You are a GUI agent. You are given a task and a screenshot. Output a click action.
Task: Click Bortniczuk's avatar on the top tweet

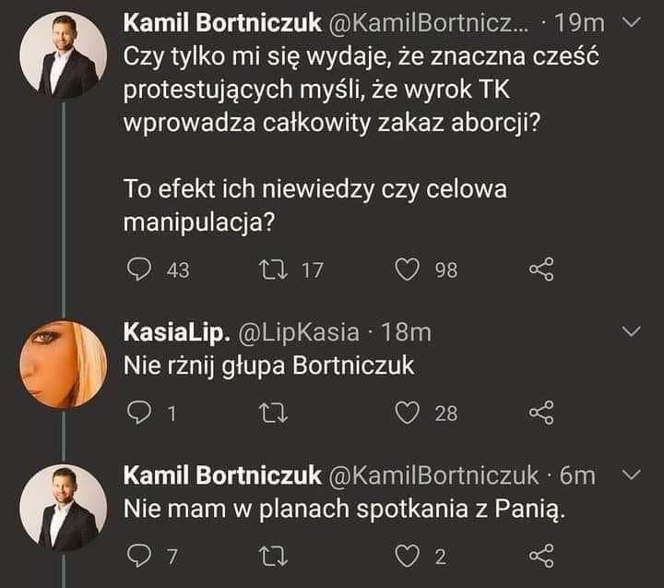[61, 59]
